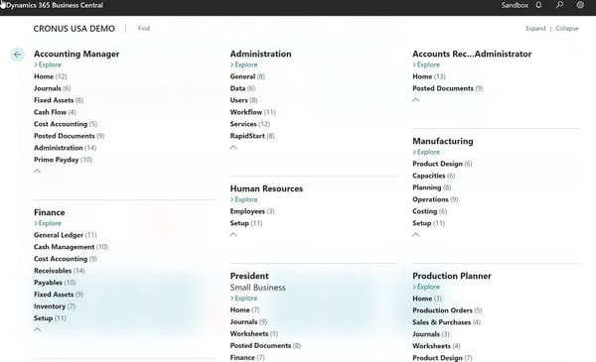Image resolution: width=596 pixels, height=362 pixels.
Task: Open the notifications bell icon
Action: pyautogui.click(x=538, y=5)
